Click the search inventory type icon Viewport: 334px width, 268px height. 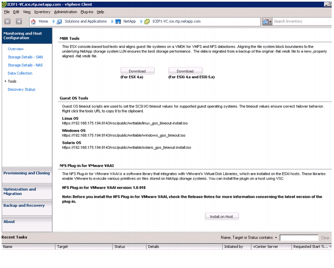pyautogui.click(x=266, y=21)
